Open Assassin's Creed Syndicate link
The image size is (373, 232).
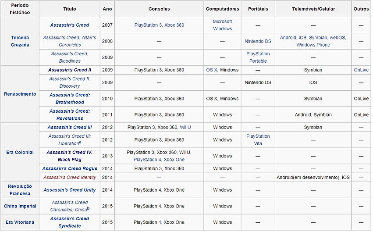69,222
